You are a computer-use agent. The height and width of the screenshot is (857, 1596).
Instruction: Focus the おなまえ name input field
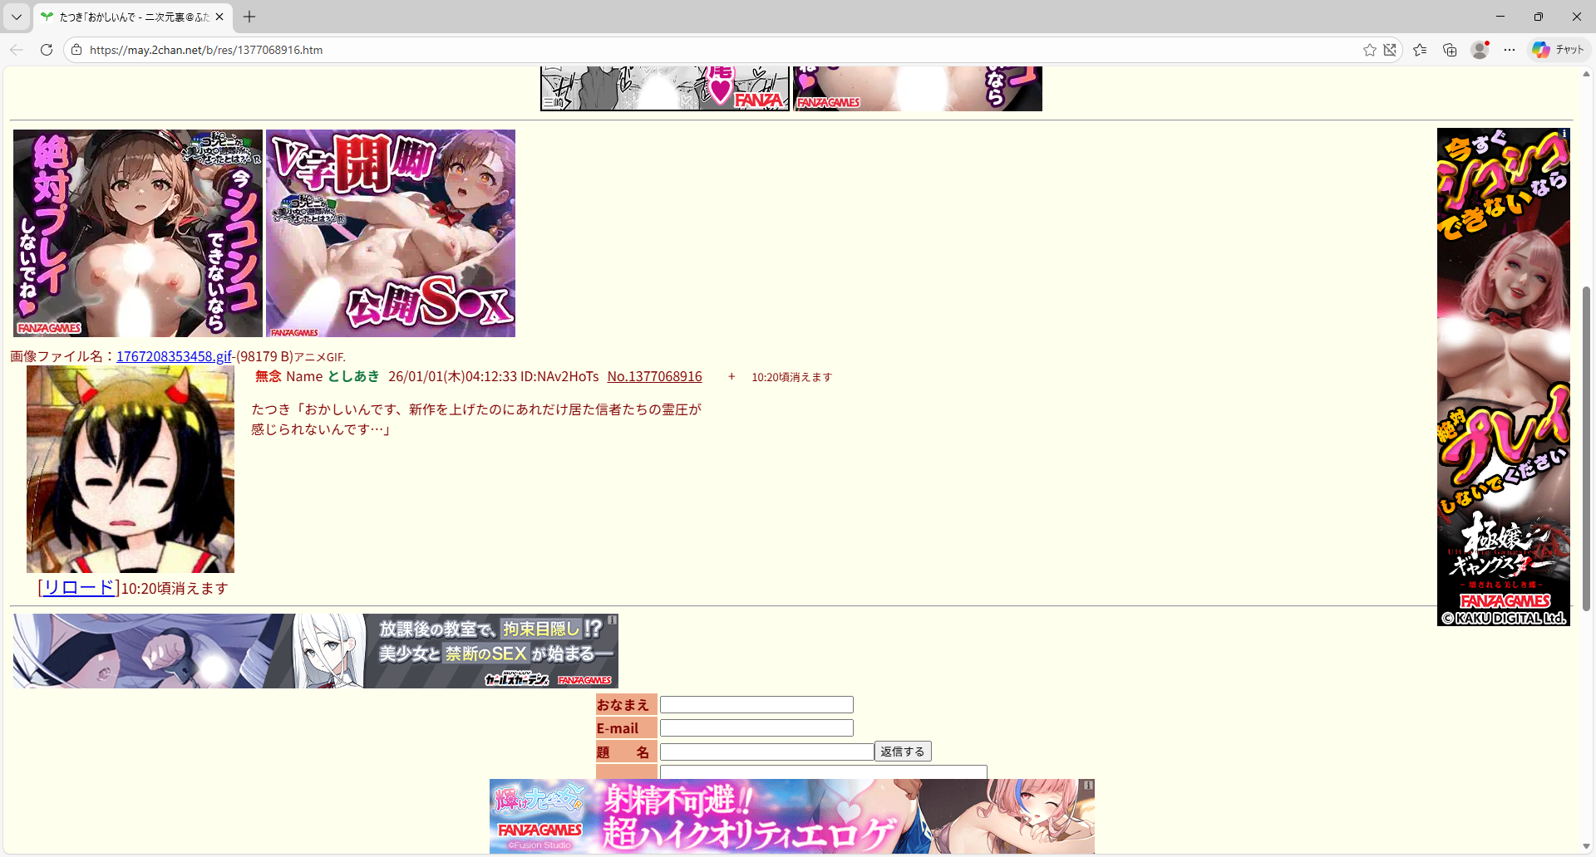(756, 705)
